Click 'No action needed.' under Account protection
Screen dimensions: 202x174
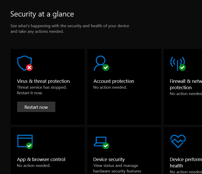[110, 87]
